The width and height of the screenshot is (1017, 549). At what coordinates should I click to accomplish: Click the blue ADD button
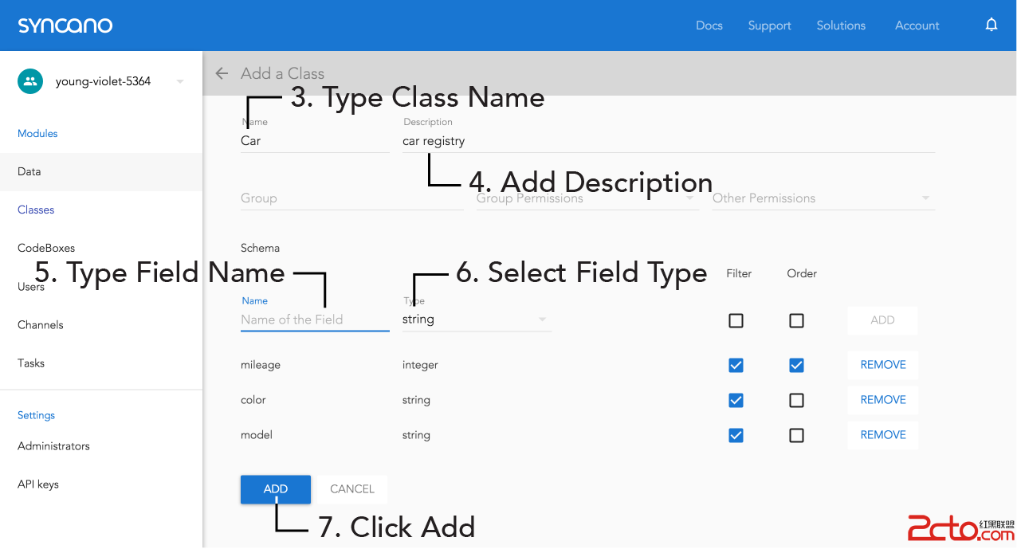[275, 489]
